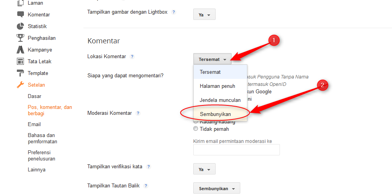
Task: Open the verifikasi kata Ya dropdown
Action: [x=204, y=169]
